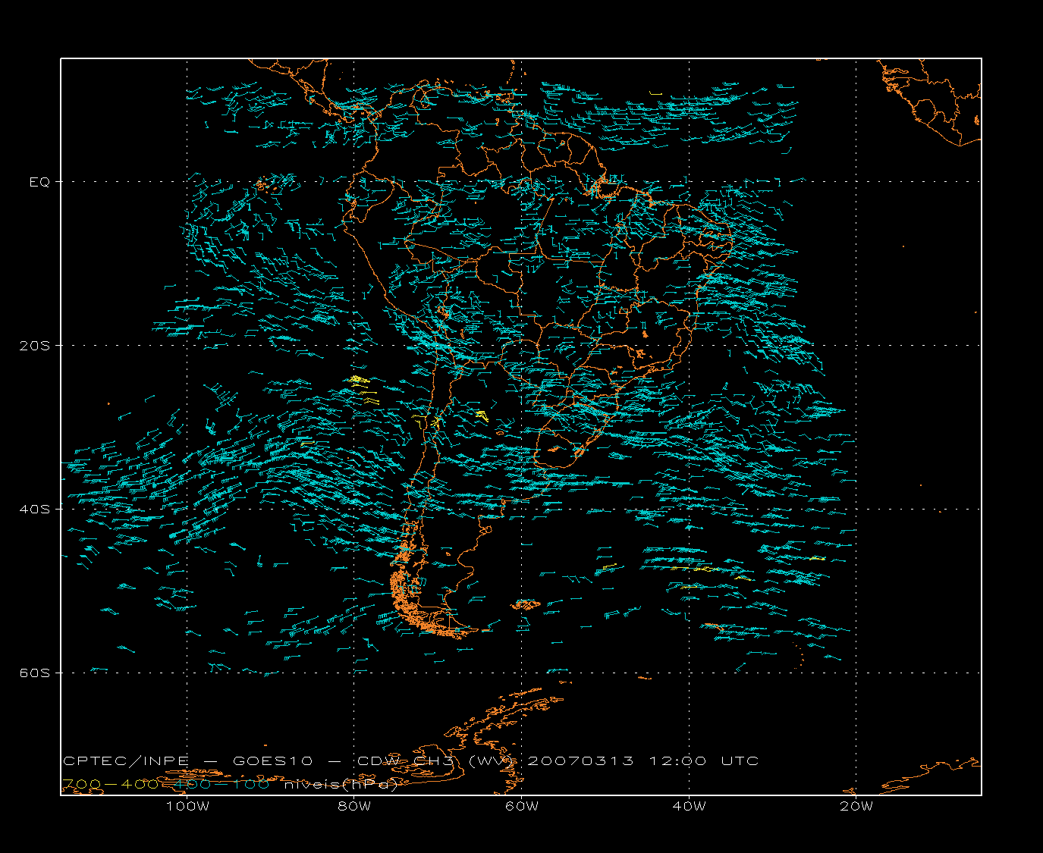Click the 20070313 date stamp

click(x=580, y=760)
